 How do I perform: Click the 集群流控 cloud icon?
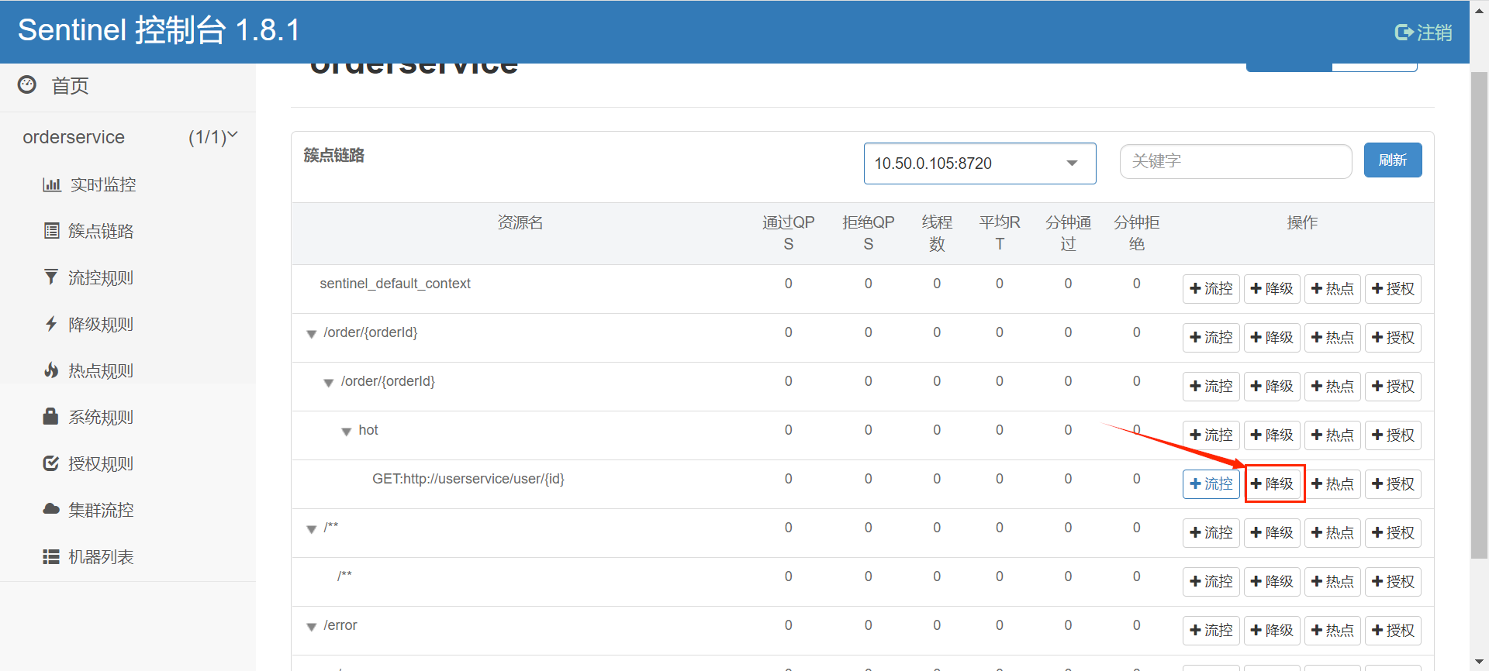51,509
